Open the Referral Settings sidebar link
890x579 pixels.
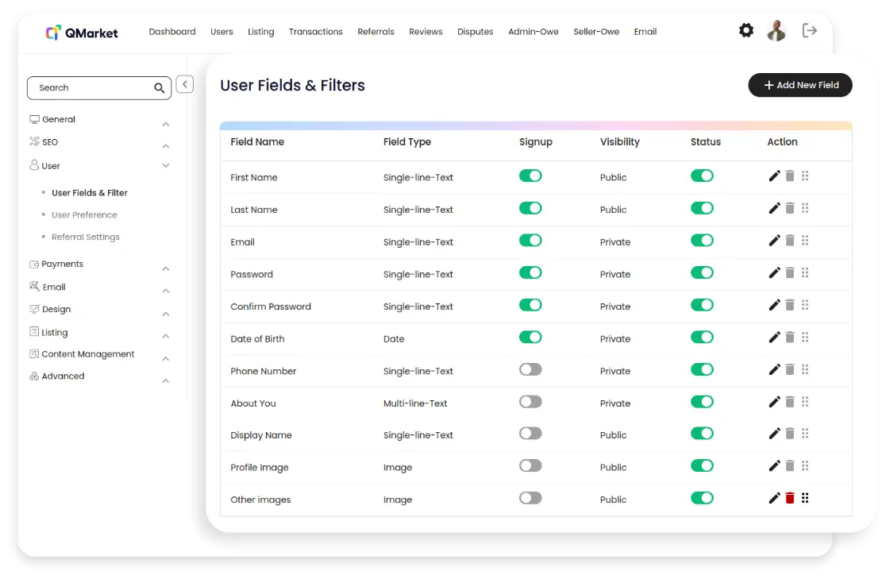pos(85,237)
